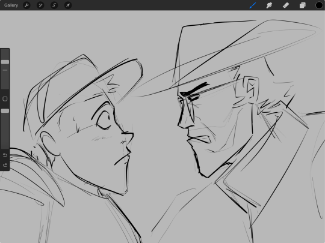This screenshot has width=325, height=243.
Task: Click the brush size slider handle
Action: [5, 62]
